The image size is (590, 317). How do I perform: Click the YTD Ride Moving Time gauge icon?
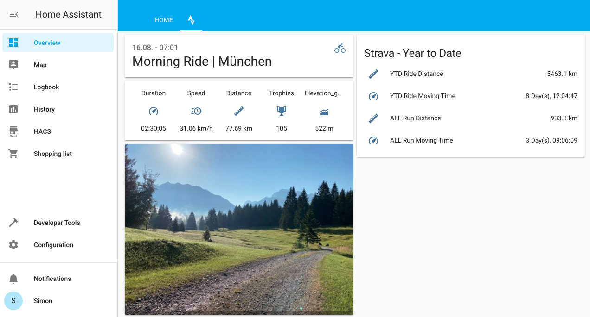point(373,96)
